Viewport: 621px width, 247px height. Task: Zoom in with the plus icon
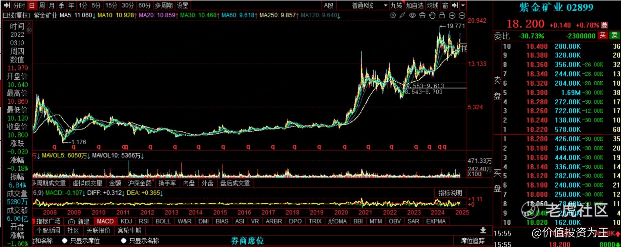(452, 15)
